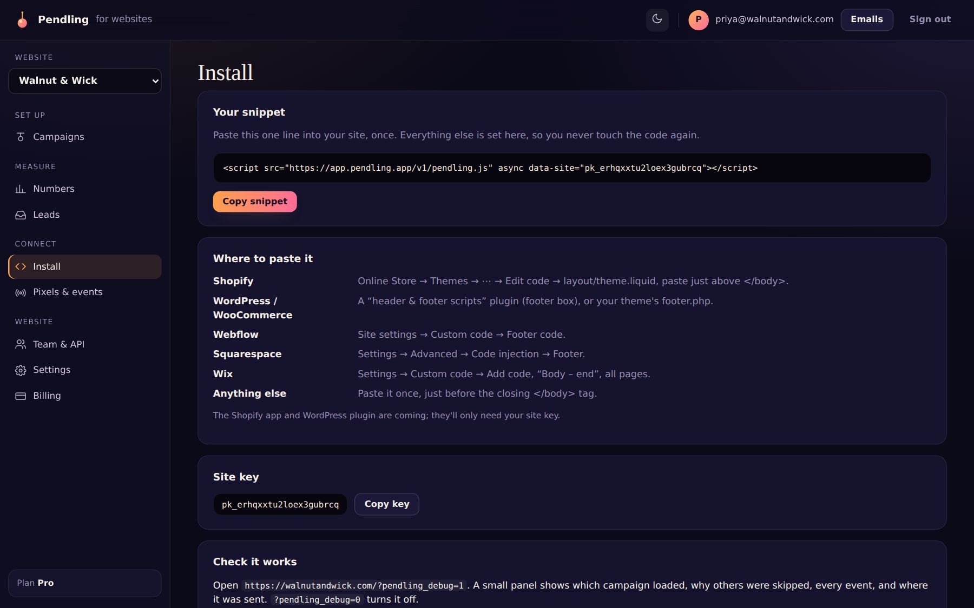Click the Webflow row label
Image resolution: width=974 pixels, height=608 pixels.
point(236,335)
